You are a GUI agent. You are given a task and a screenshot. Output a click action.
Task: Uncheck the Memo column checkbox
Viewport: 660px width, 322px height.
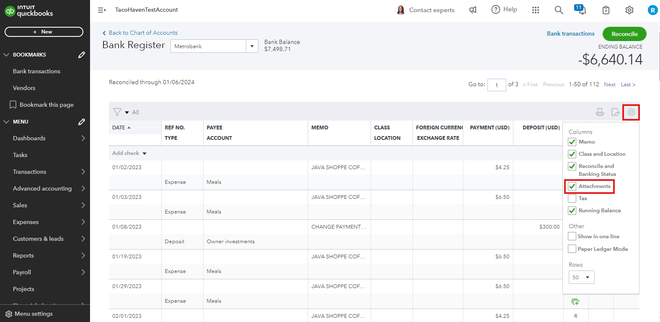(572, 142)
